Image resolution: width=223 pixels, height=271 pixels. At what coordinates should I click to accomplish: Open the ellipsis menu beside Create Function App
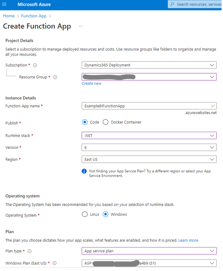[81, 26]
